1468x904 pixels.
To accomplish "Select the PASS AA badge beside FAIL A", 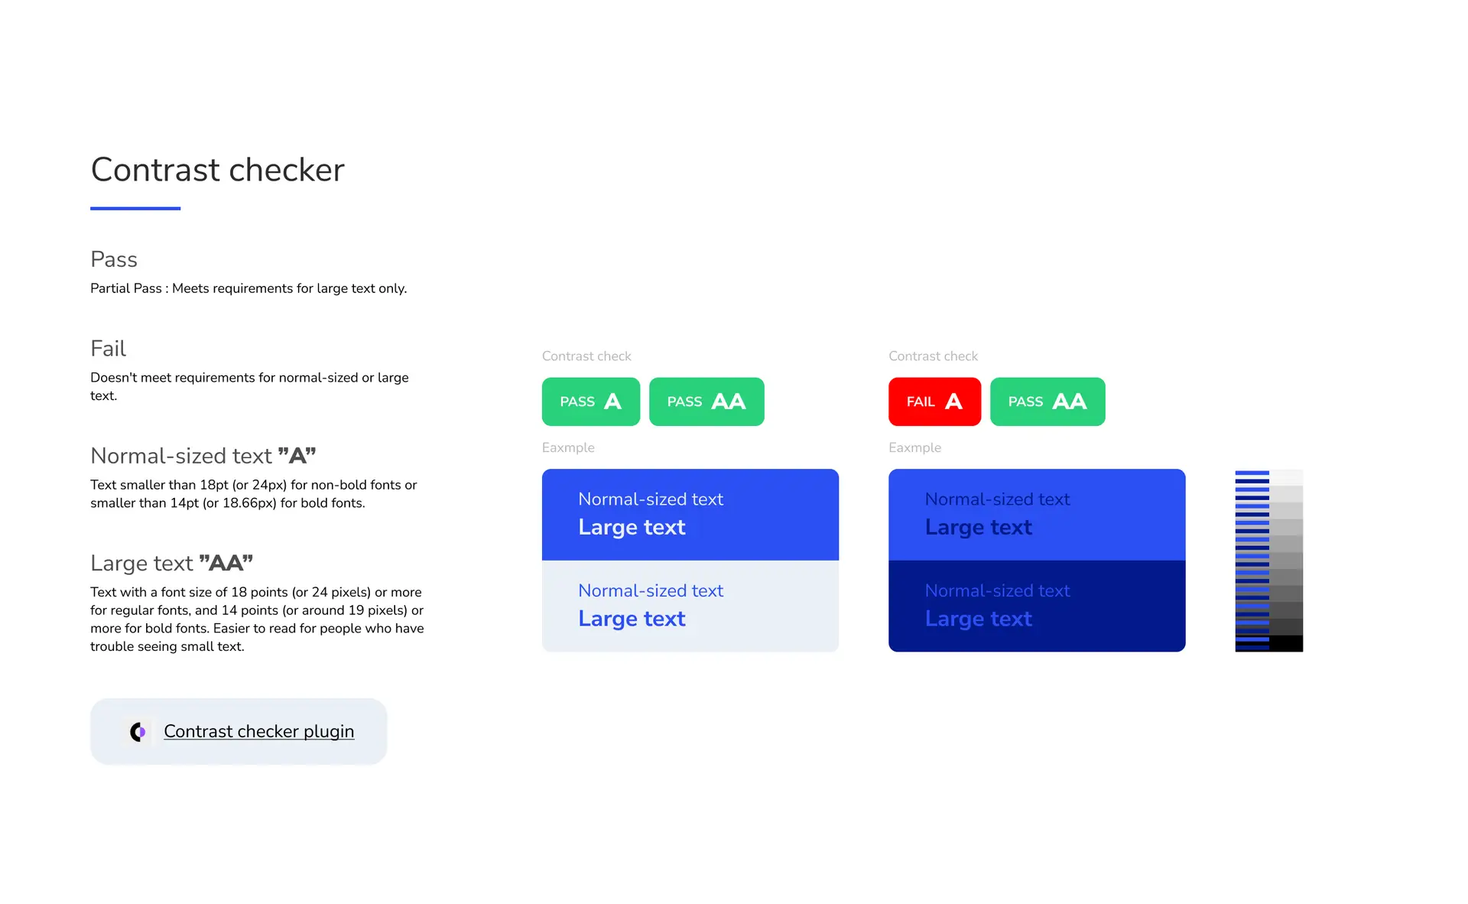I will 1047,402.
